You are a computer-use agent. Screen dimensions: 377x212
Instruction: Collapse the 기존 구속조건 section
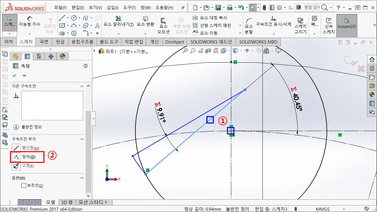[82, 86]
